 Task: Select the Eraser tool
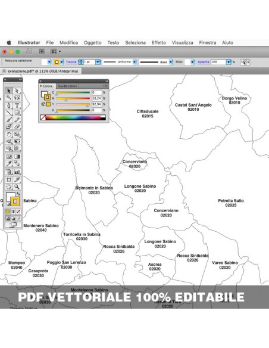17,126
